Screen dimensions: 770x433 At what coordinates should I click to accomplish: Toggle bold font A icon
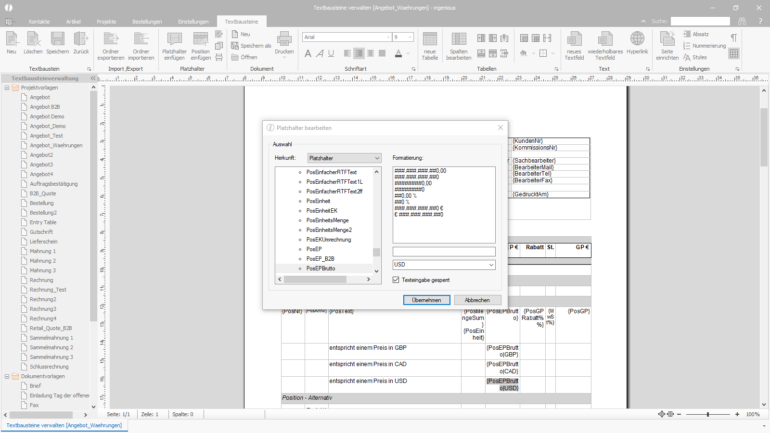[x=308, y=53]
